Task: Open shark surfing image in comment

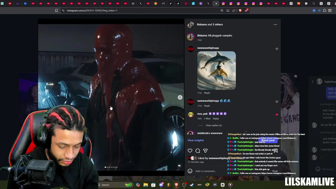Action: pos(217,71)
